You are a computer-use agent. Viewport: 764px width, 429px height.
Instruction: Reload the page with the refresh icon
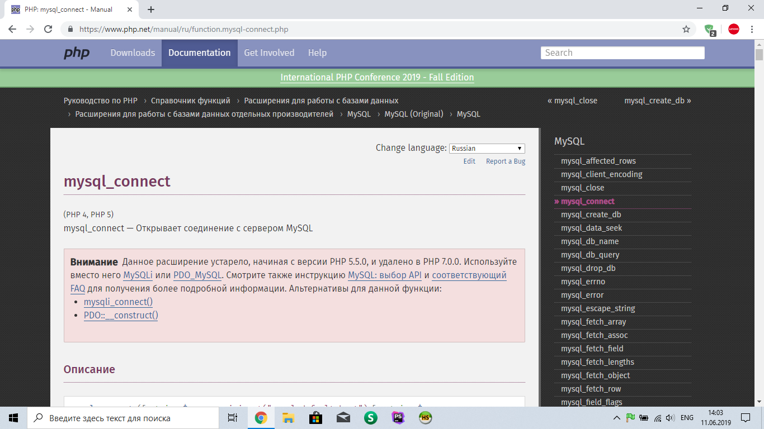click(48, 29)
